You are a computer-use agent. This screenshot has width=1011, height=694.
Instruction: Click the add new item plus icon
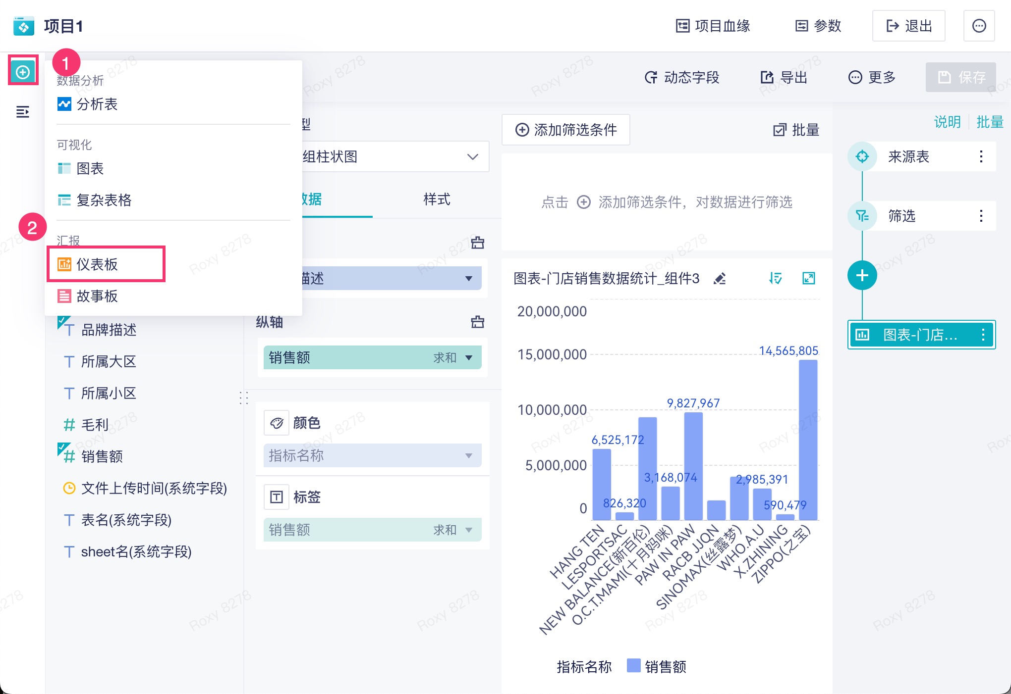click(x=23, y=72)
